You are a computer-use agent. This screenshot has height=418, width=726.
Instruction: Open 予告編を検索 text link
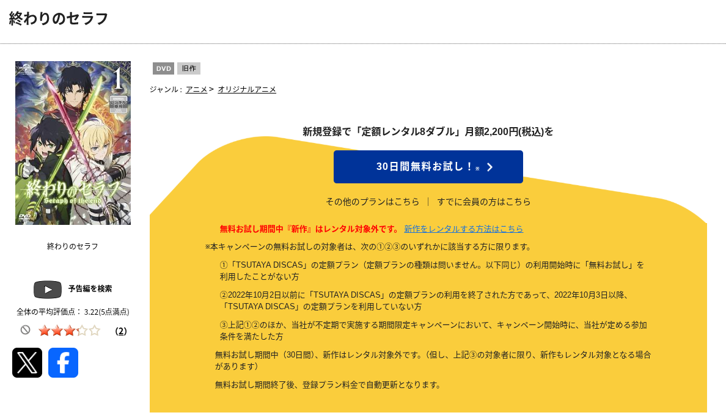90,288
